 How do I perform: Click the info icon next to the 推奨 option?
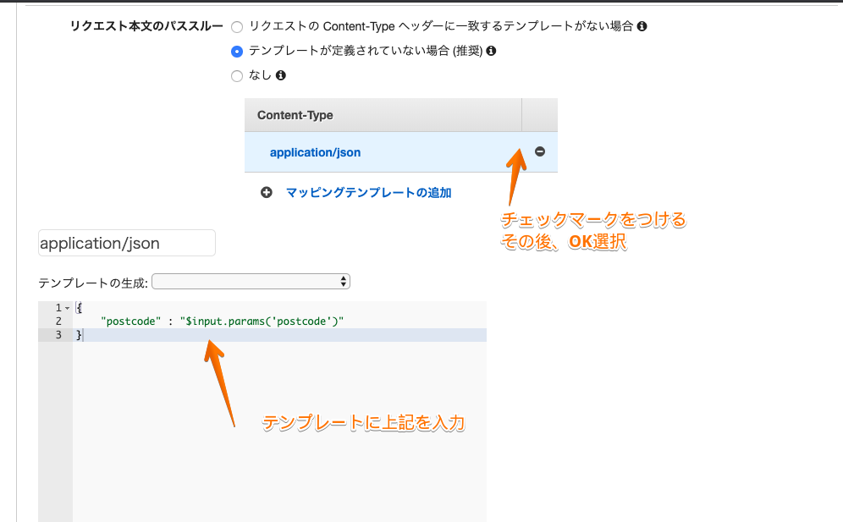click(x=489, y=51)
